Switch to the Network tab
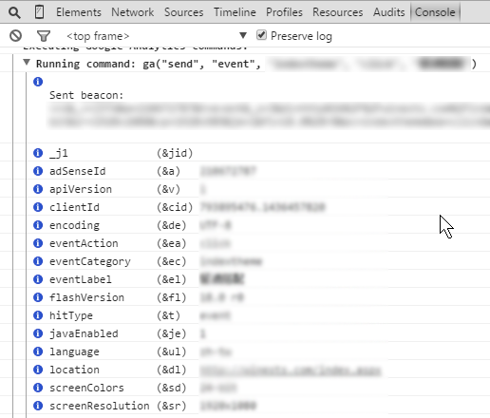Screen dimensions: 490x418 [132, 12]
